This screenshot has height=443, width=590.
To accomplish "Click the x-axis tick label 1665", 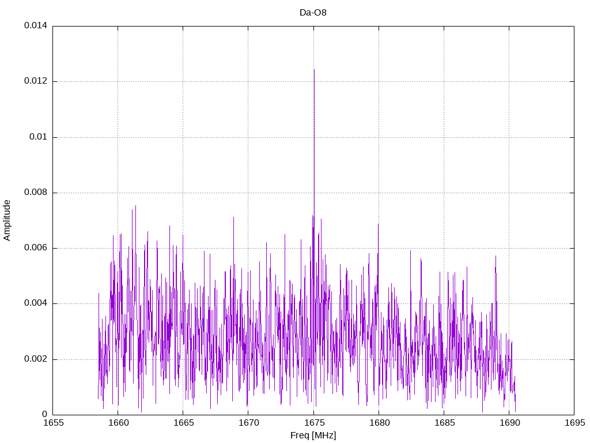I will pyautogui.click(x=184, y=423).
